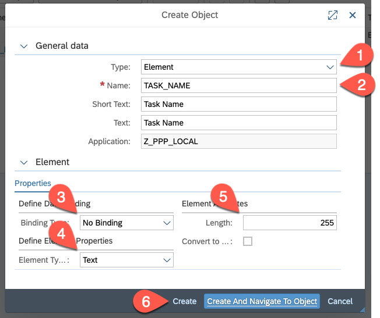Toggle the Convert to checkbox

(248, 241)
